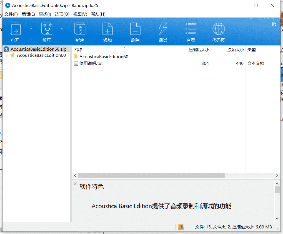Click the zip icon beside AcousticaBasicEdition60.zip in tree
Screen dimensions: 283x234
tap(6, 49)
